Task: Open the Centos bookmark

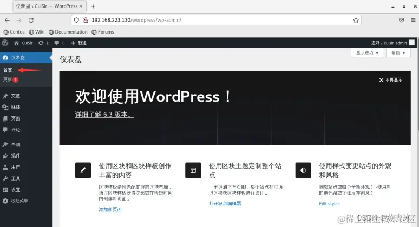Action: pyautogui.click(x=14, y=32)
